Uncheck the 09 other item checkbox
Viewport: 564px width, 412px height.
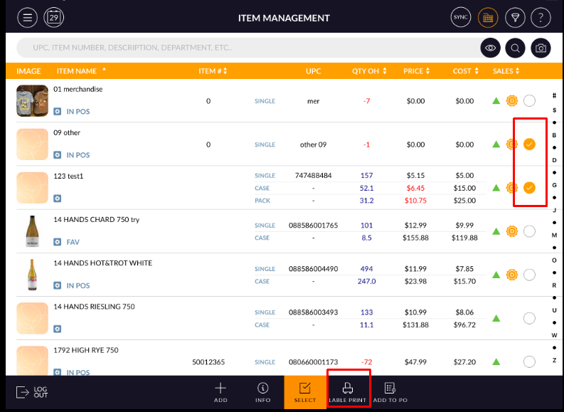[x=529, y=144]
